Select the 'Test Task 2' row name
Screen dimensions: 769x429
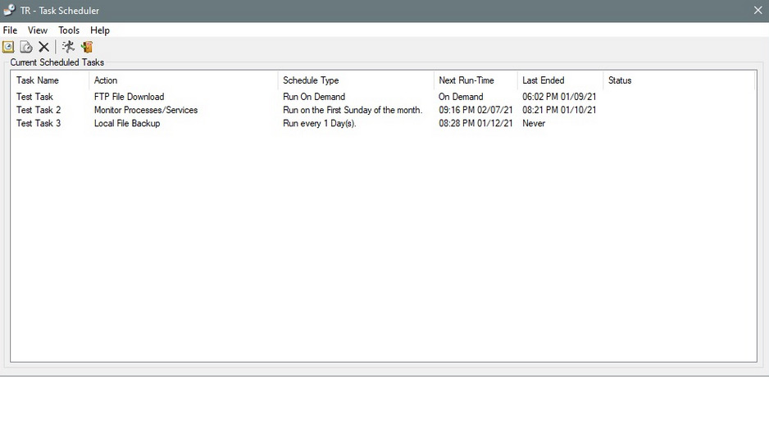click(x=39, y=110)
